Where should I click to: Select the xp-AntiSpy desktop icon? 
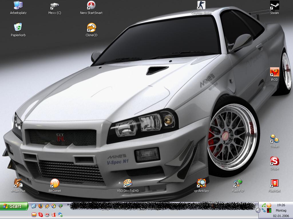point(201,183)
